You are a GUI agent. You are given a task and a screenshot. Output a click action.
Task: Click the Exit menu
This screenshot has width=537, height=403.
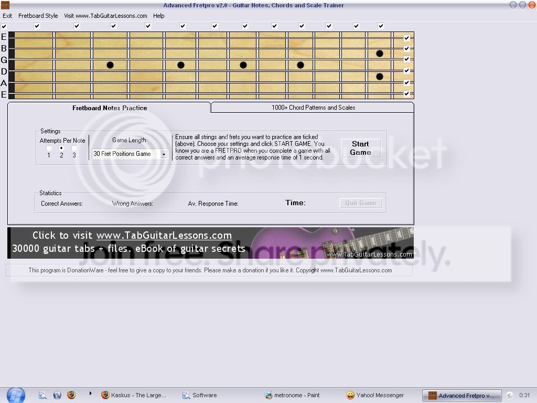click(7, 16)
